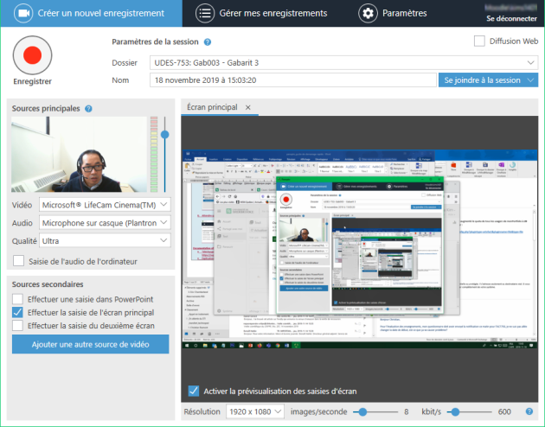545x427 pixels.
Task: Enable the Diffusion Web checkbox
Action: [480, 41]
